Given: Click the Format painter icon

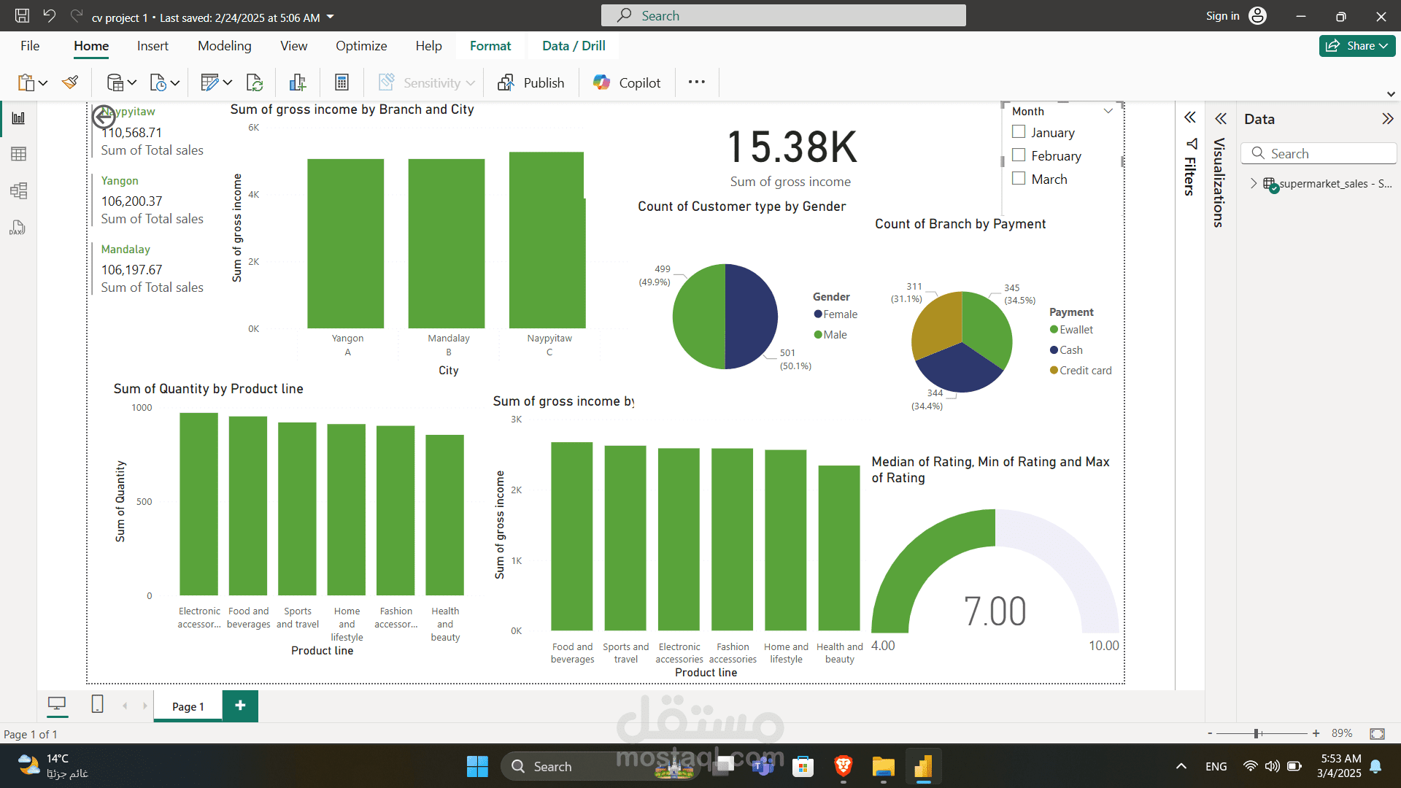Looking at the screenshot, I should coord(70,82).
